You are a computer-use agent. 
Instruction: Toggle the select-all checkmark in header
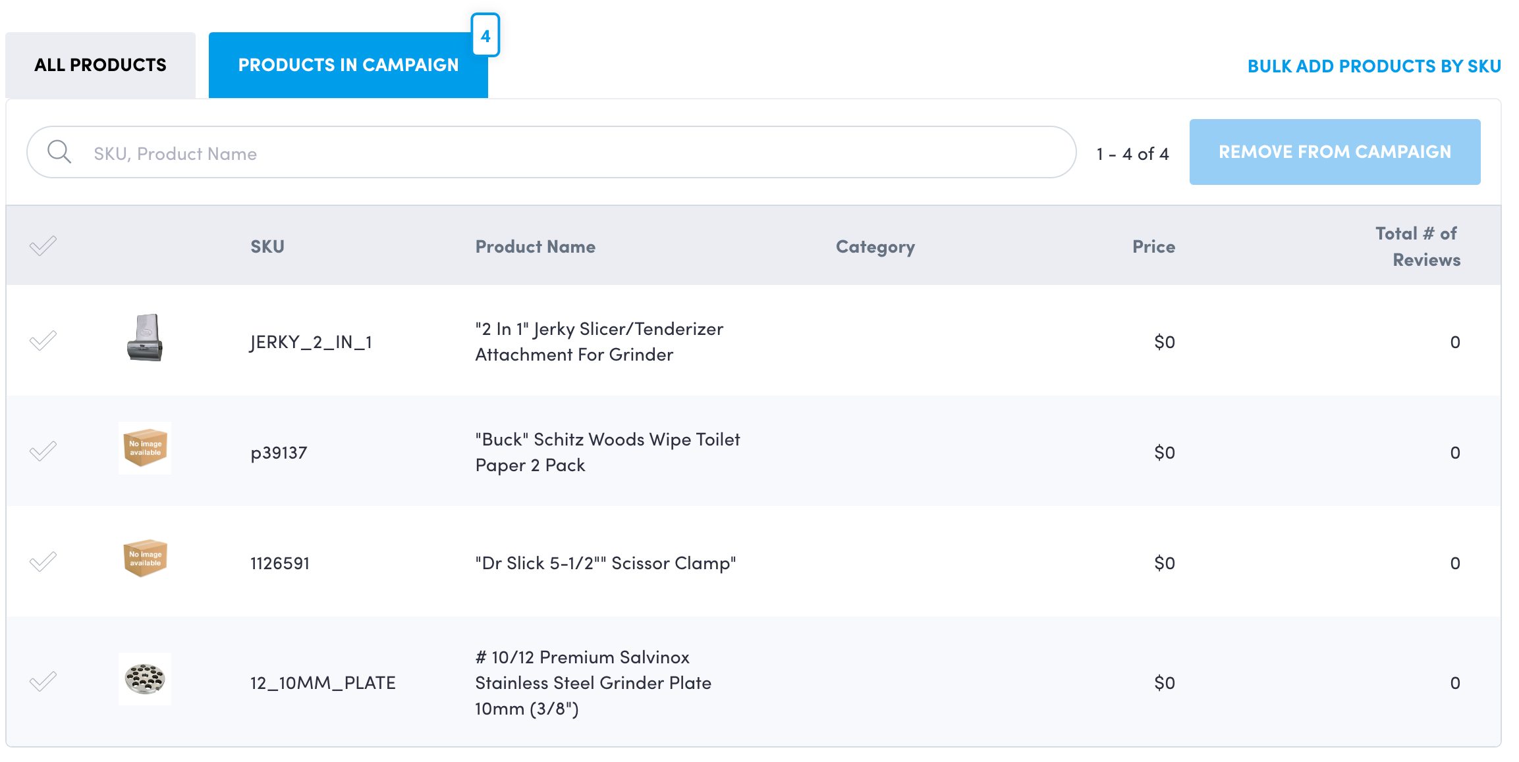click(43, 246)
